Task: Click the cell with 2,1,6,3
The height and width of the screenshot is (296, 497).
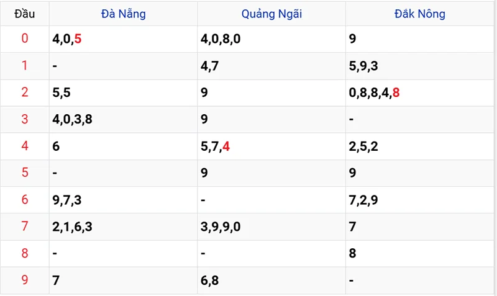Action: tap(73, 226)
